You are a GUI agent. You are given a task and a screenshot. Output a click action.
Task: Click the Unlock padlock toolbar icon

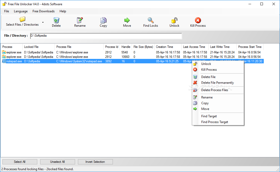click(x=174, y=20)
